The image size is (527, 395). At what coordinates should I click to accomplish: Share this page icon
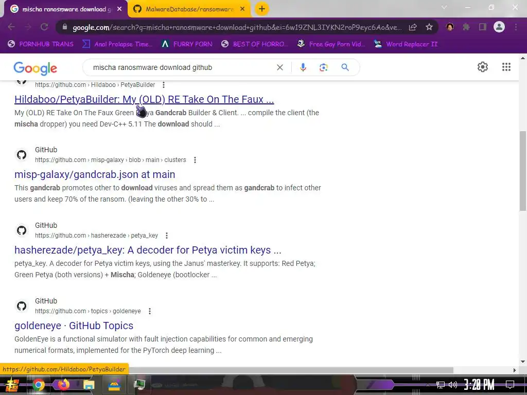click(x=413, y=27)
